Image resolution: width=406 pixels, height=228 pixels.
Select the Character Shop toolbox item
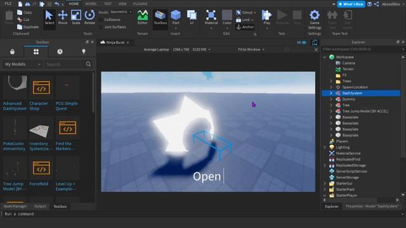click(41, 94)
